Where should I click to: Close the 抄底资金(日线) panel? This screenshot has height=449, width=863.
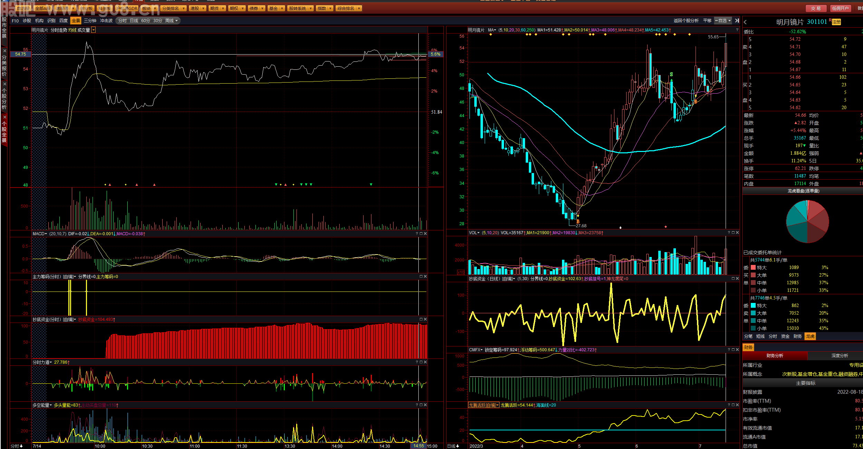click(737, 279)
